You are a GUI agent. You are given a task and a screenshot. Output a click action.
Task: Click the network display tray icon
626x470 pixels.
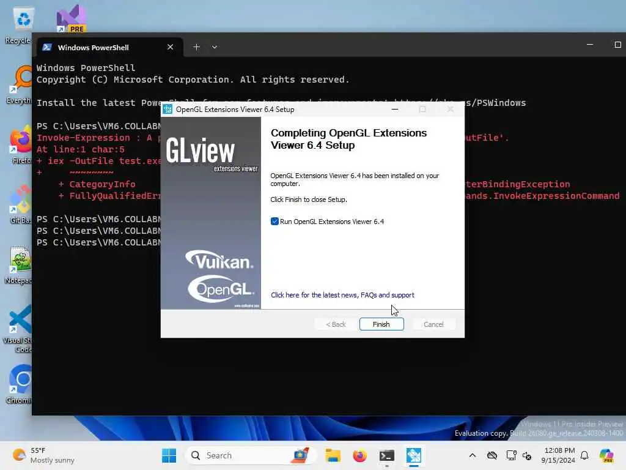pyautogui.click(x=511, y=455)
